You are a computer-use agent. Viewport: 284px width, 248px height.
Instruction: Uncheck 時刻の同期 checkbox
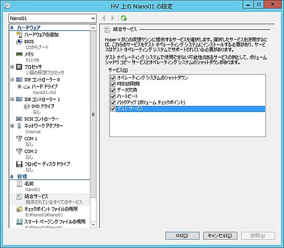[113, 84]
